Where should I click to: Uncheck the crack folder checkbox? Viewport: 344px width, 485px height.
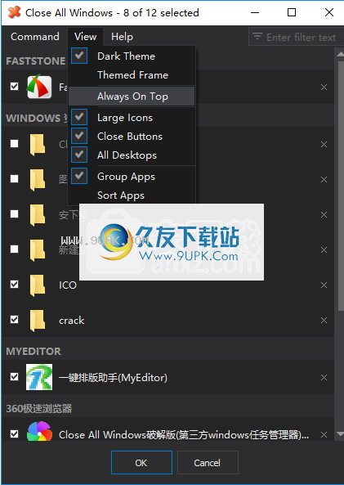point(14,319)
